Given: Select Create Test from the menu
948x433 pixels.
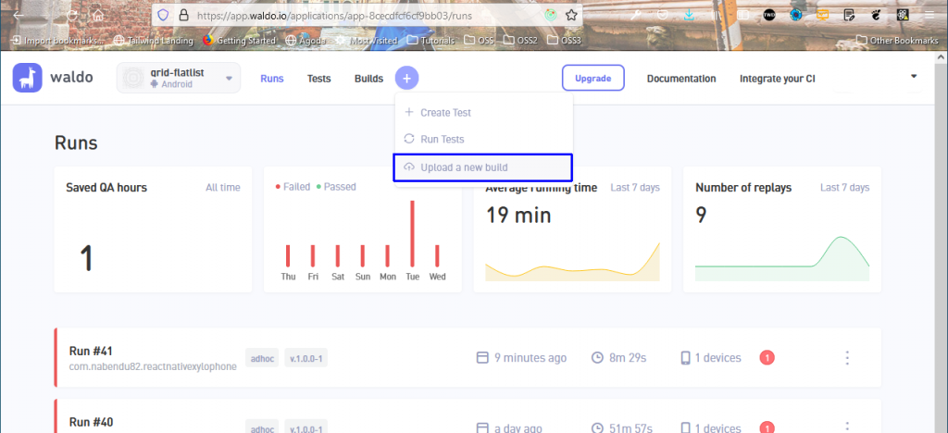Looking at the screenshot, I should pos(483,112).
